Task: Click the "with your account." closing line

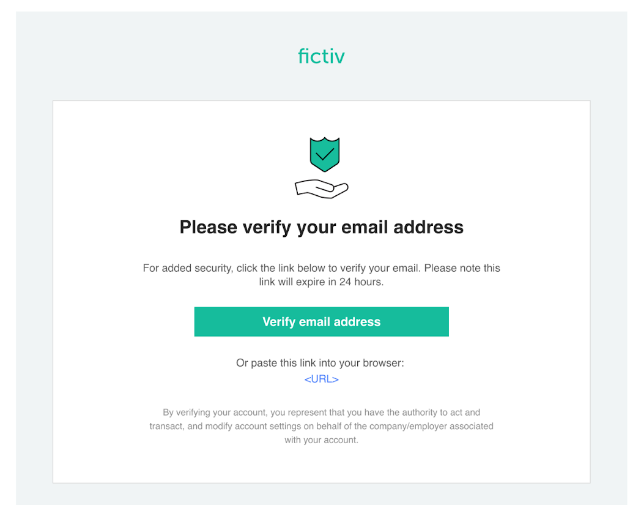Action: [x=321, y=440]
